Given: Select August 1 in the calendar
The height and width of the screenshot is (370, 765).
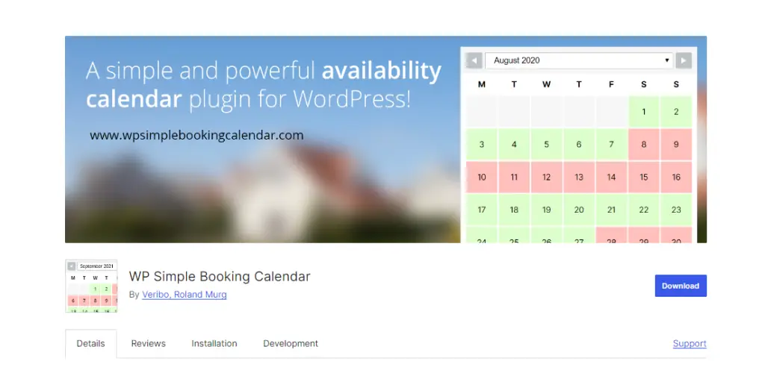Looking at the screenshot, I should pyautogui.click(x=643, y=112).
